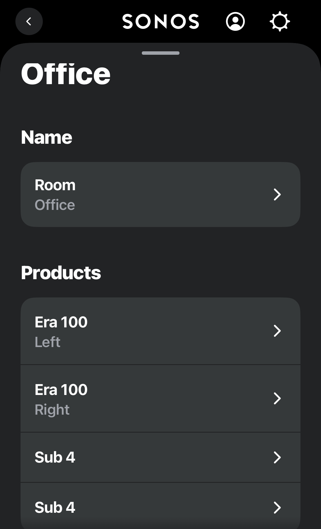This screenshot has width=321, height=529.
Task: Click the chevron in the Room row
Action: click(x=277, y=194)
